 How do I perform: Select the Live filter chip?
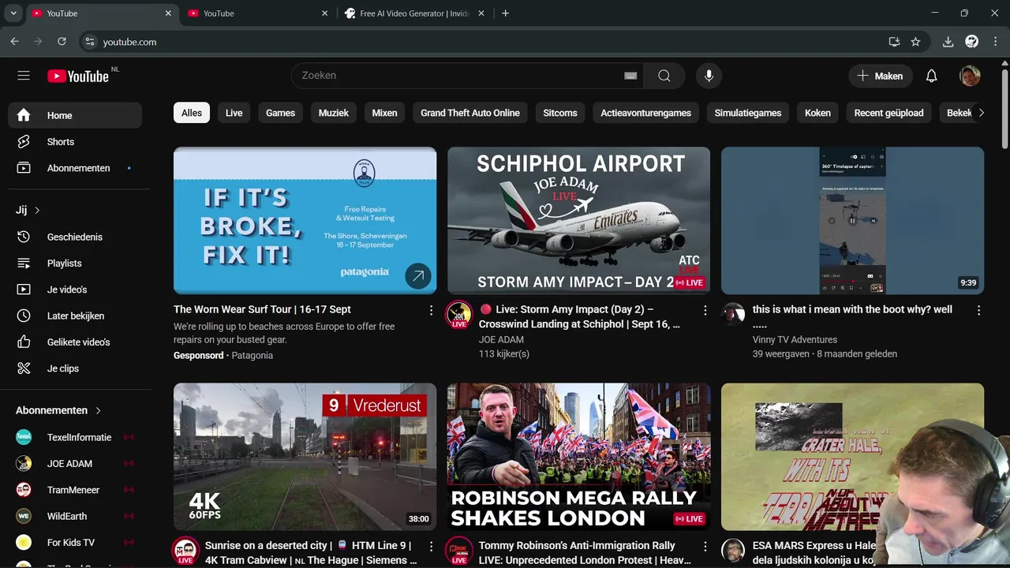point(234,113)
